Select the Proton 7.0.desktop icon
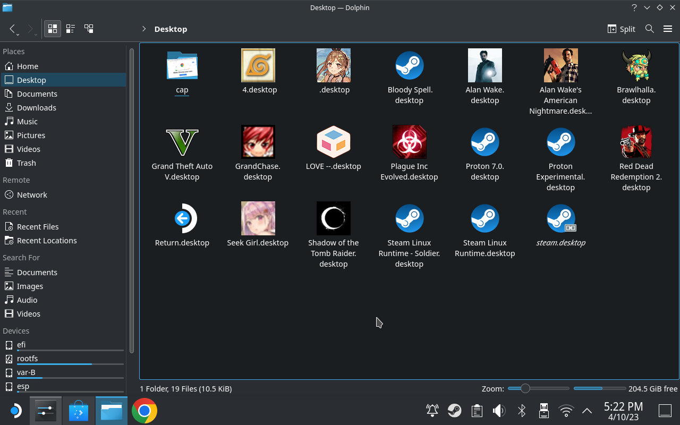This screenshot has width=680, height=425. tap(485, 142)
